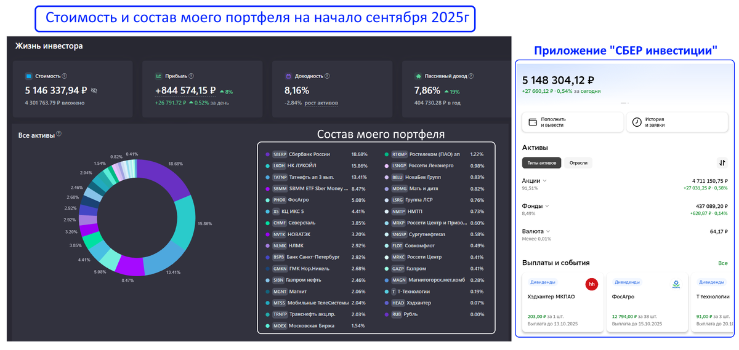This screenshot has height=350, width=739.
Task: Click the Все link in Выплаты и события
Action: [723, 263]
